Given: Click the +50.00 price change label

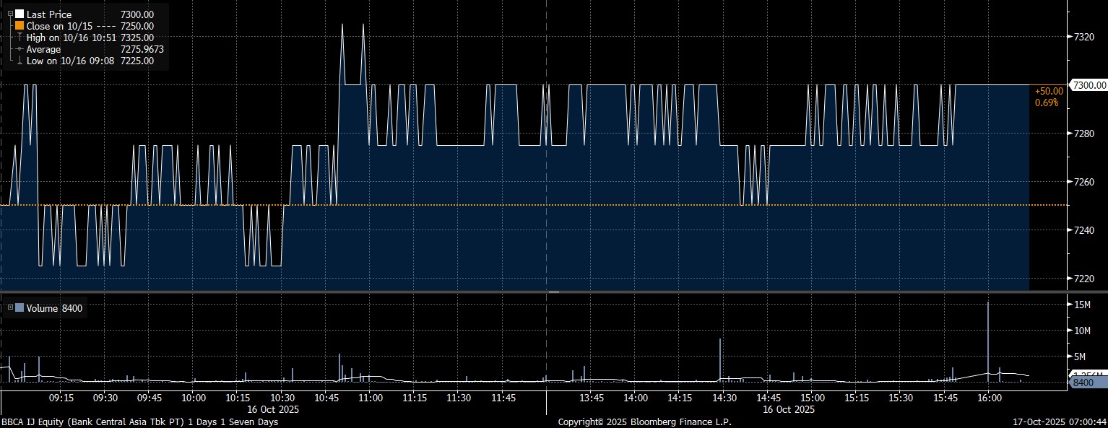Looking at the screenshot, I should click(1049, 91).
